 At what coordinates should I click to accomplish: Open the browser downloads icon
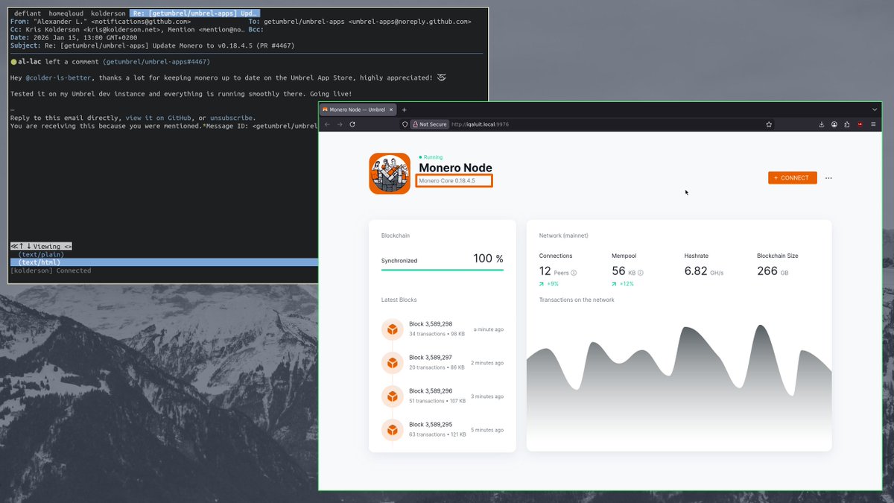click(822, 124)
